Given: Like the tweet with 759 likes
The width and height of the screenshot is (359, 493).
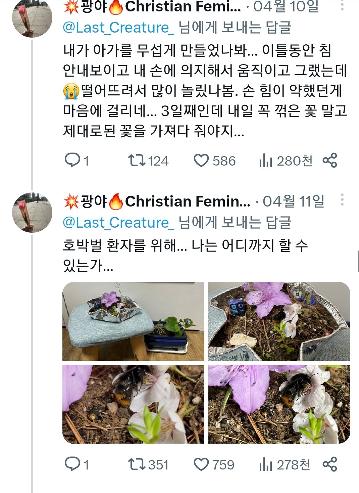Looking at the screenshot, I should (x=201, y=464).
